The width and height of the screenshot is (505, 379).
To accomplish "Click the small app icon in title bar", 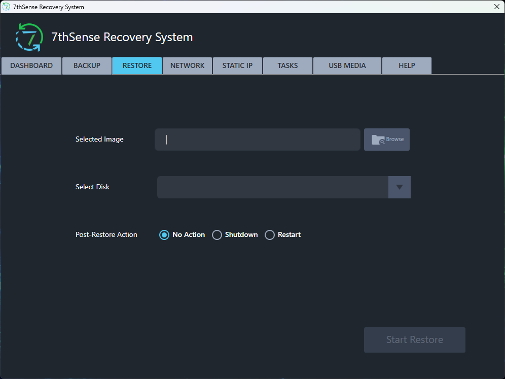I will point(6,7).
